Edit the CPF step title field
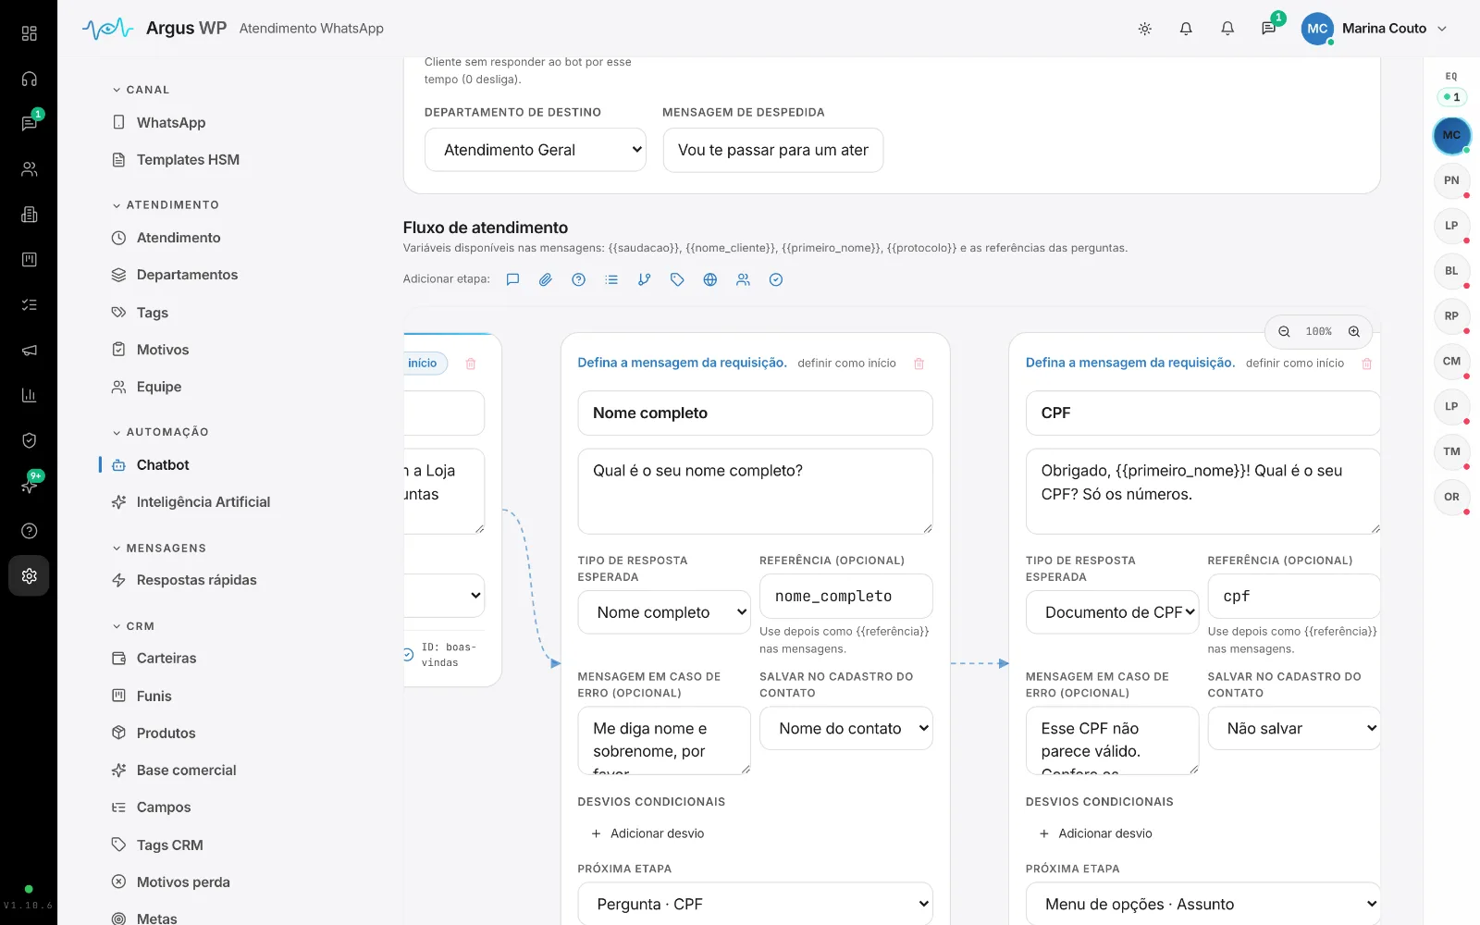The width and height of the screenshot is (1480, 925). point(1203,413)
